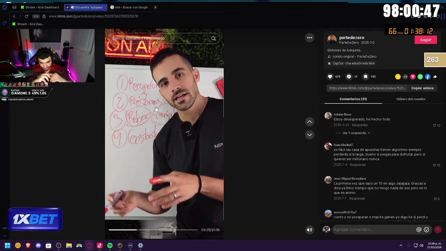Open partedezero profile avatar
Image resolution: width=446 pixels, height=251 pixels.
tap(332, 39)
